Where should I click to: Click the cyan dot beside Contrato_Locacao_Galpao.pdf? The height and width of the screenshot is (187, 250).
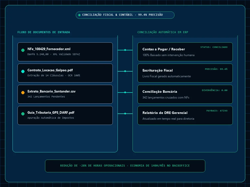pyautogui.click(x=23, y=71)
